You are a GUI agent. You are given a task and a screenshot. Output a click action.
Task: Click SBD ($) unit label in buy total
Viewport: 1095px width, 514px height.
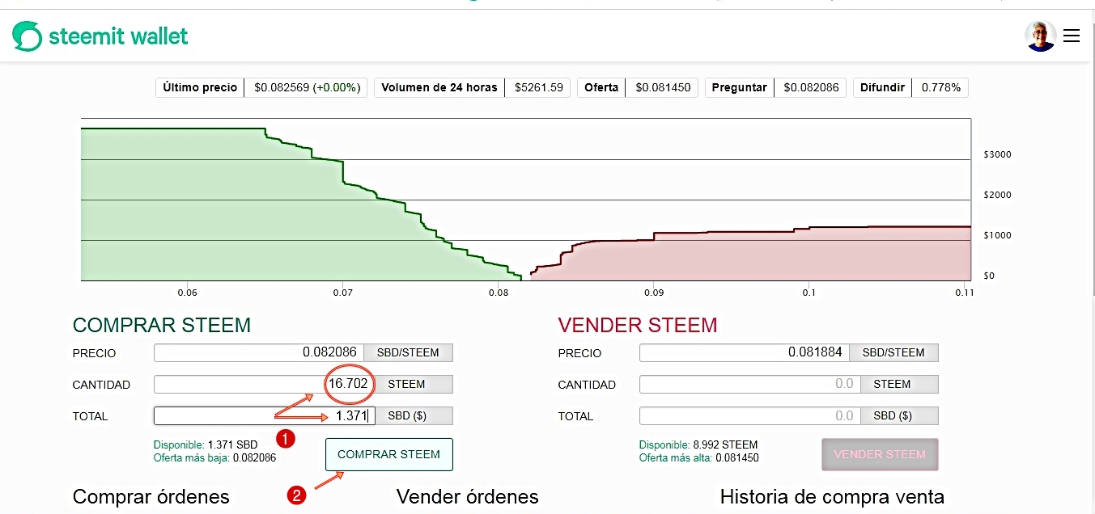point(414,415)
